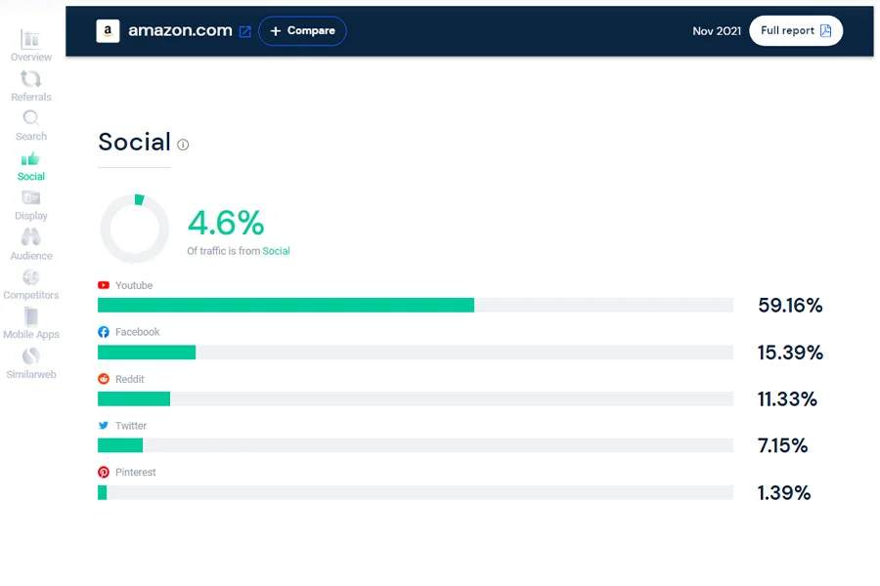The width and height of the screenshot is (880, 586).
Task: Open the Full report button
Action: [796, 31]
